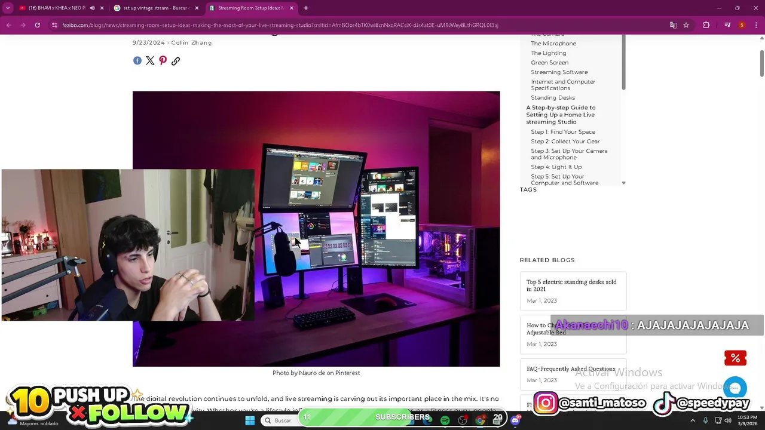Go to Step 1: Find Your Space
The image size is (765, 430).
point(563,132)
